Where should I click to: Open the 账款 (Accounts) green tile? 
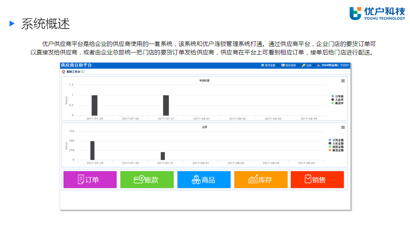147,180
